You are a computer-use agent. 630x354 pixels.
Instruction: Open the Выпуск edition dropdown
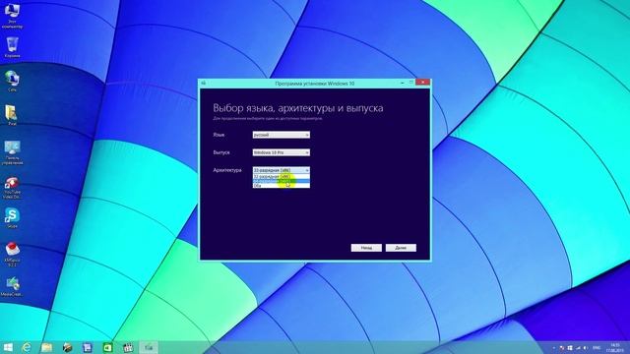pos(281,152)
